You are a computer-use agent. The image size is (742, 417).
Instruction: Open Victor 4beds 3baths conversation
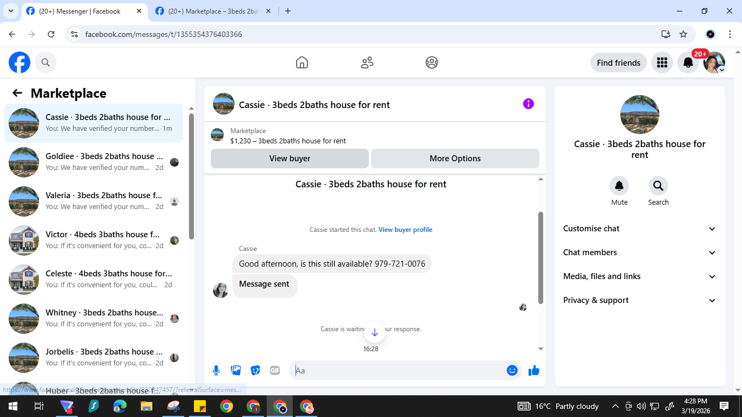(x=93, y=241)
